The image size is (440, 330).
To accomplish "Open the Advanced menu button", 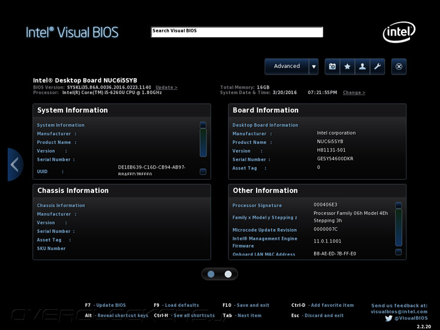I will pyautogui.click(x=287, y=67).
